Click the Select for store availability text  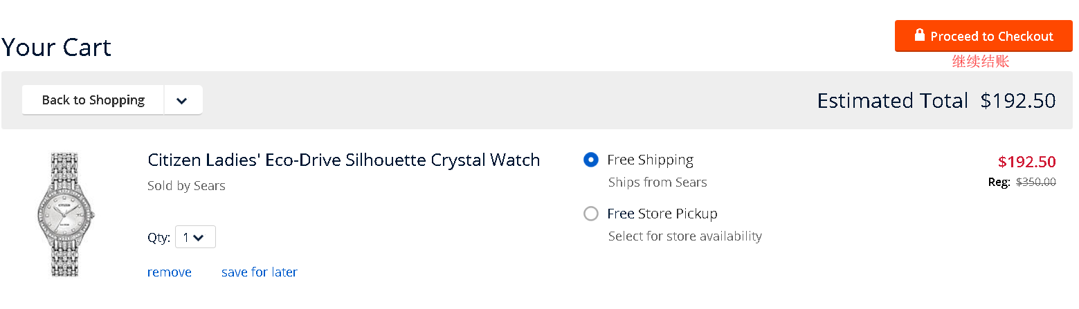click(684, 236)
